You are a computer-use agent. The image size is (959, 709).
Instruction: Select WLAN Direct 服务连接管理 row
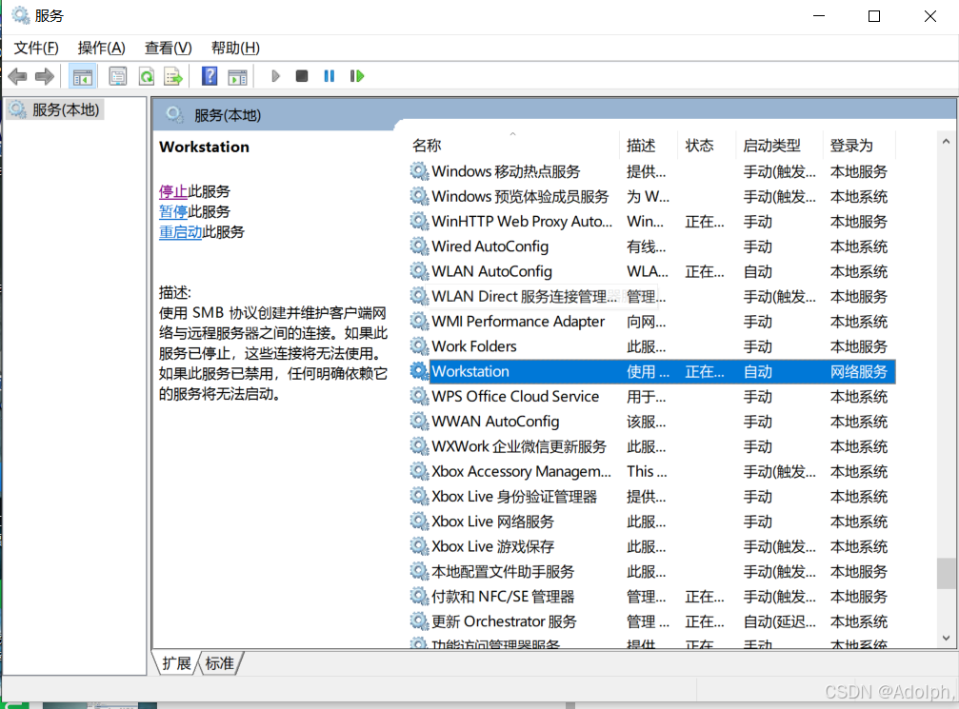[x=652, y=296]
